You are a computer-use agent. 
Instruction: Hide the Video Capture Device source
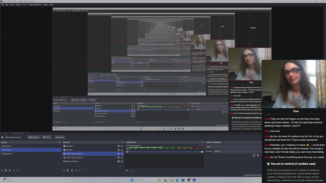pos(118,154)
